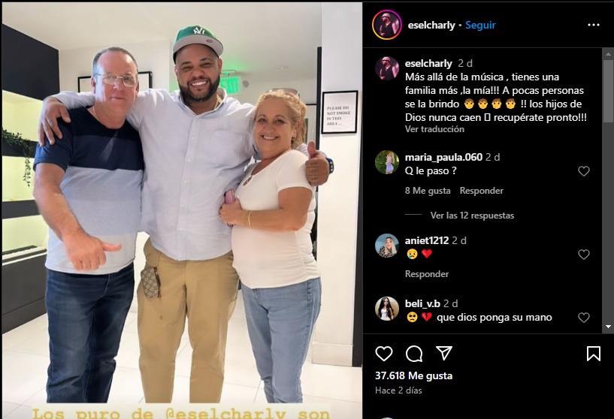Like aniet1212's comment
Screen dimensions: 614x419
pyautogui.click(x=584, y=255)
